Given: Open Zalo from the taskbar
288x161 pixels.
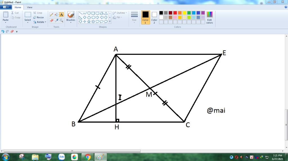Looking at the screenshot, I should 62,157.
